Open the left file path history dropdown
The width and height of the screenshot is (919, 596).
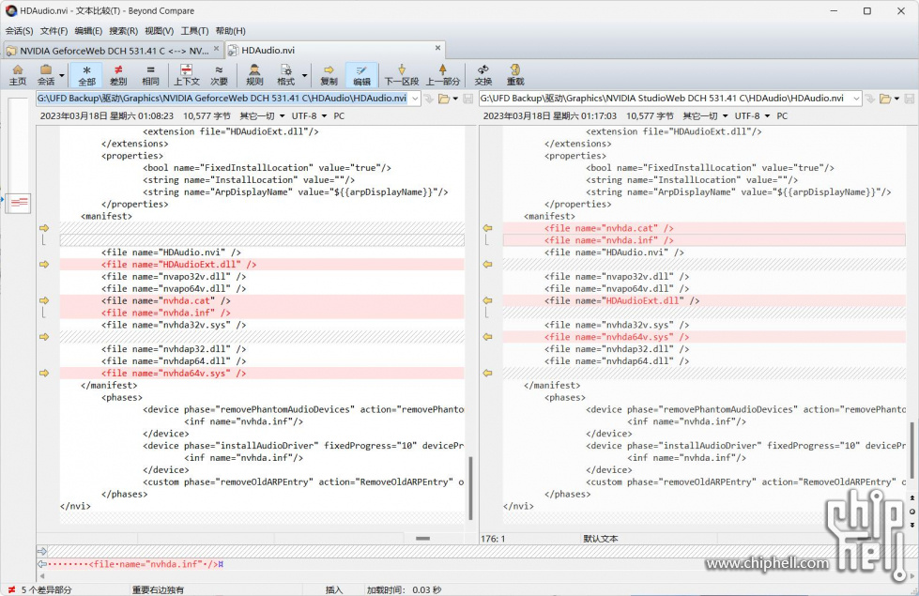[x=415, y=99]
